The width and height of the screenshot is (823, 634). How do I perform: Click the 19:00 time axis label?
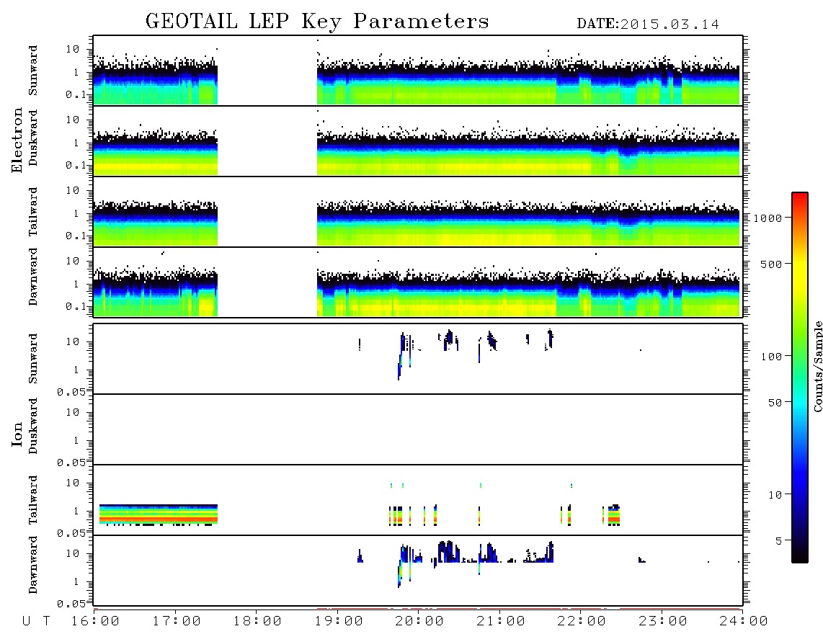[339, 622]
